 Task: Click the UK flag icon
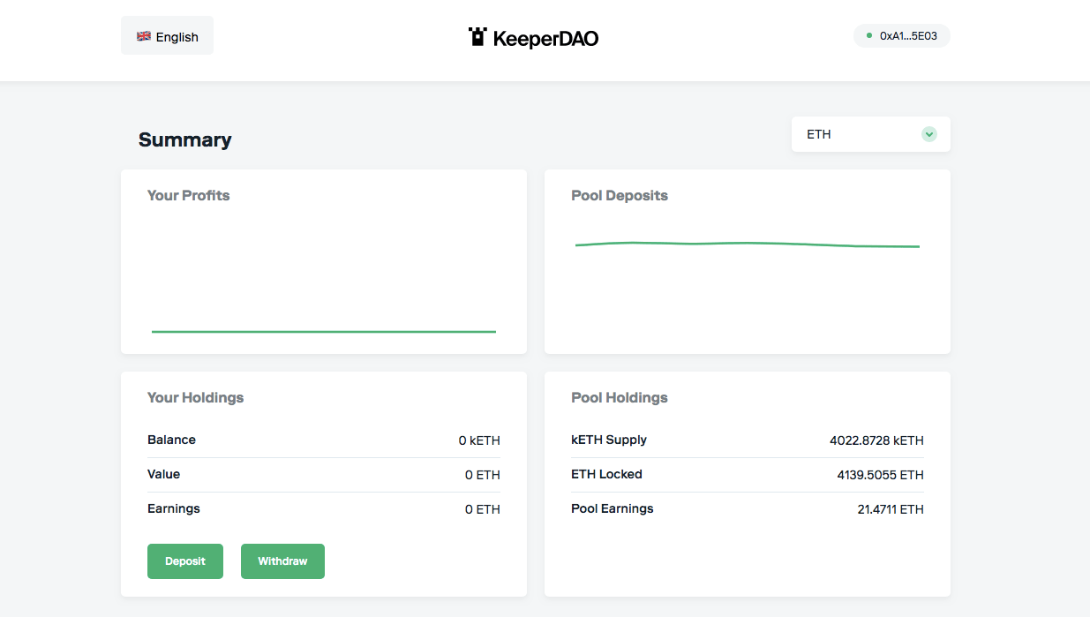click(x=144, y=36)
